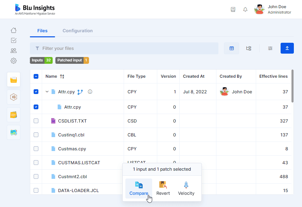Switch to tree hierarchy view
302x207 pixels.
pyautogui.click(x=249, y=48)
